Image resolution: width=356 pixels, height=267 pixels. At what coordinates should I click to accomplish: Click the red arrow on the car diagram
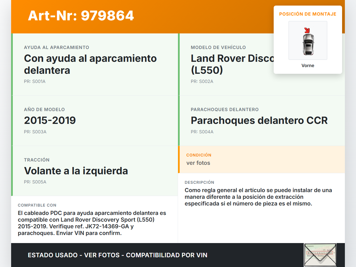tap(307, 30)
